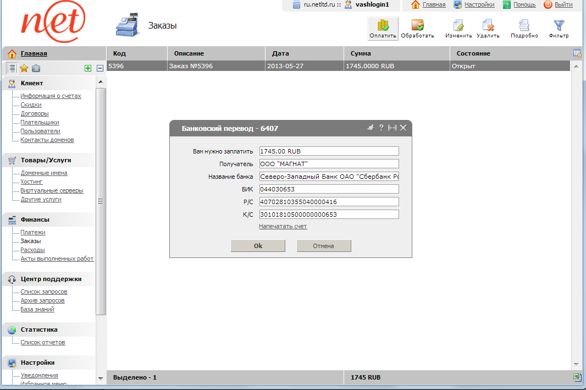The height and width of the screenshot is (390, 586).
Task: Open table column settings icon
Action: pos(577,53)
